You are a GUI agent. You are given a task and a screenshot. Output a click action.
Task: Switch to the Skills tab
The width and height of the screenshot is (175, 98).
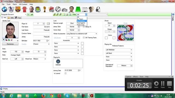11,18
